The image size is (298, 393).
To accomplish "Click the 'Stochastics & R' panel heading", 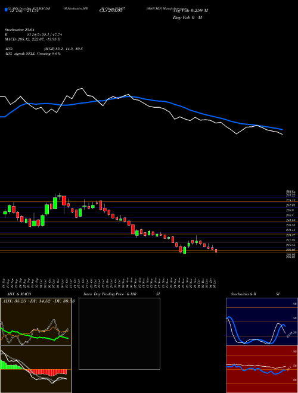I will point(244,294).
